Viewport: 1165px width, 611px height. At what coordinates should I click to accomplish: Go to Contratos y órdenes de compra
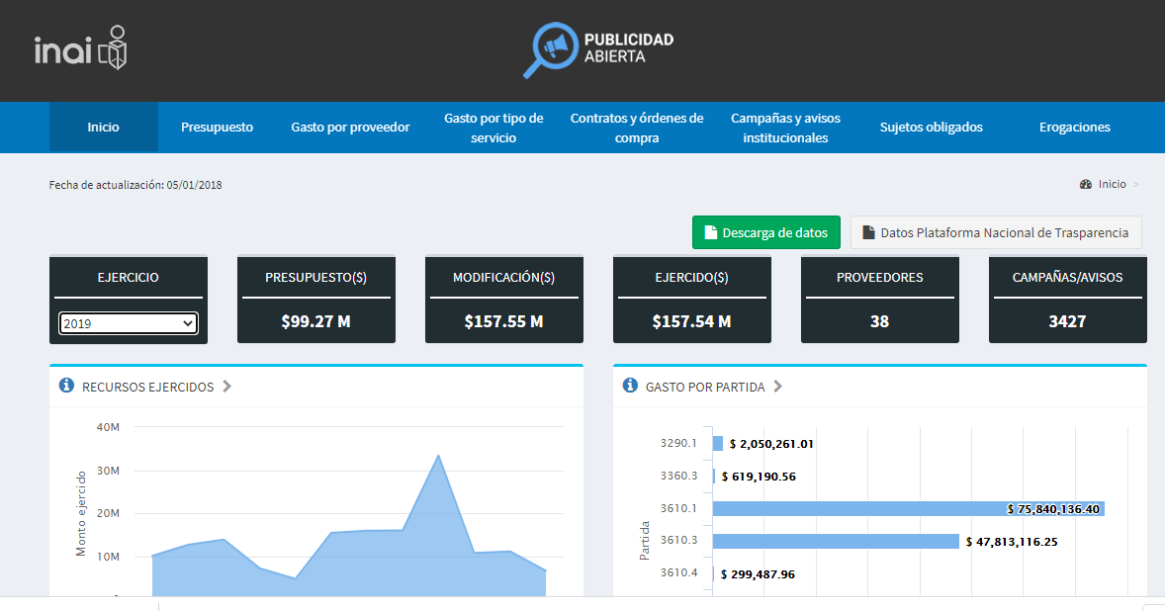tap(636, 127)
